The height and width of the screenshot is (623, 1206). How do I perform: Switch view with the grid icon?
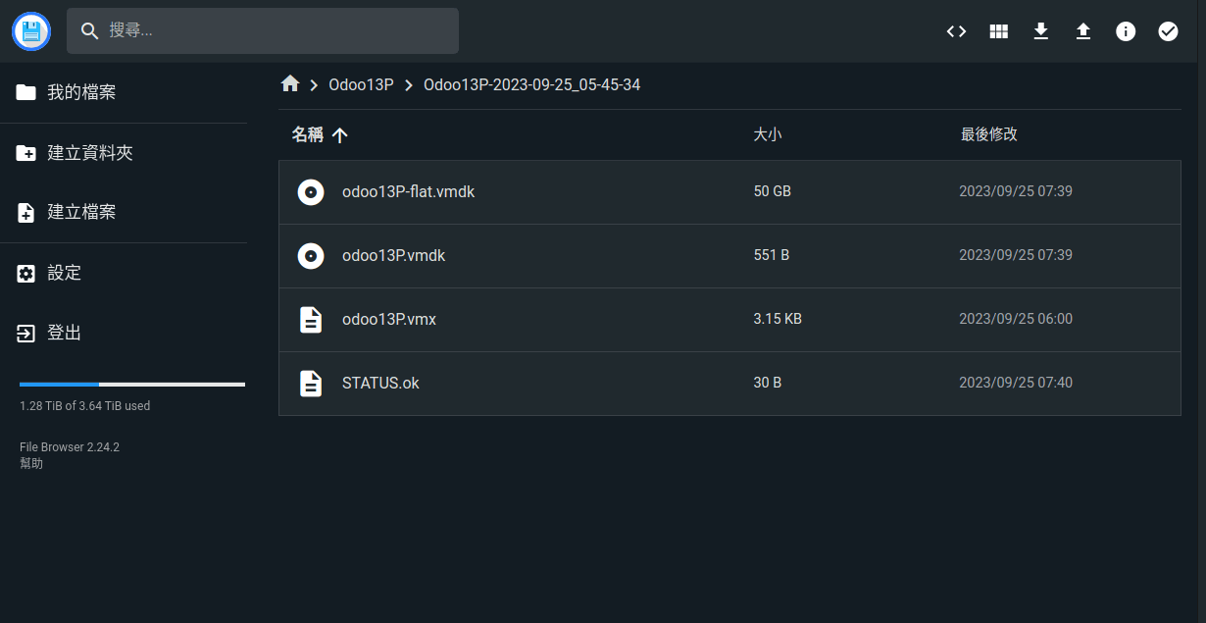pyautogui.click(x=998, y=31)
